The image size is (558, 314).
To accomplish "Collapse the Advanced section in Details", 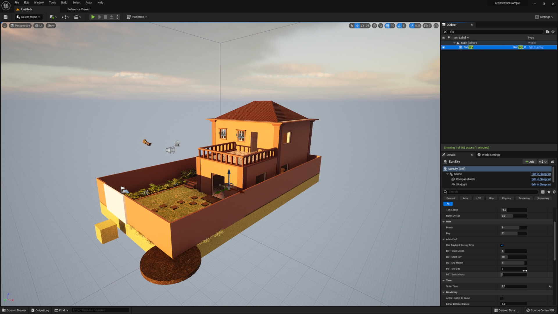I will tap(444, 239).
